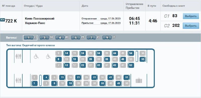201x98 pixels.
Task: Select carriage 9 icon
Action: tap(107, 38)
